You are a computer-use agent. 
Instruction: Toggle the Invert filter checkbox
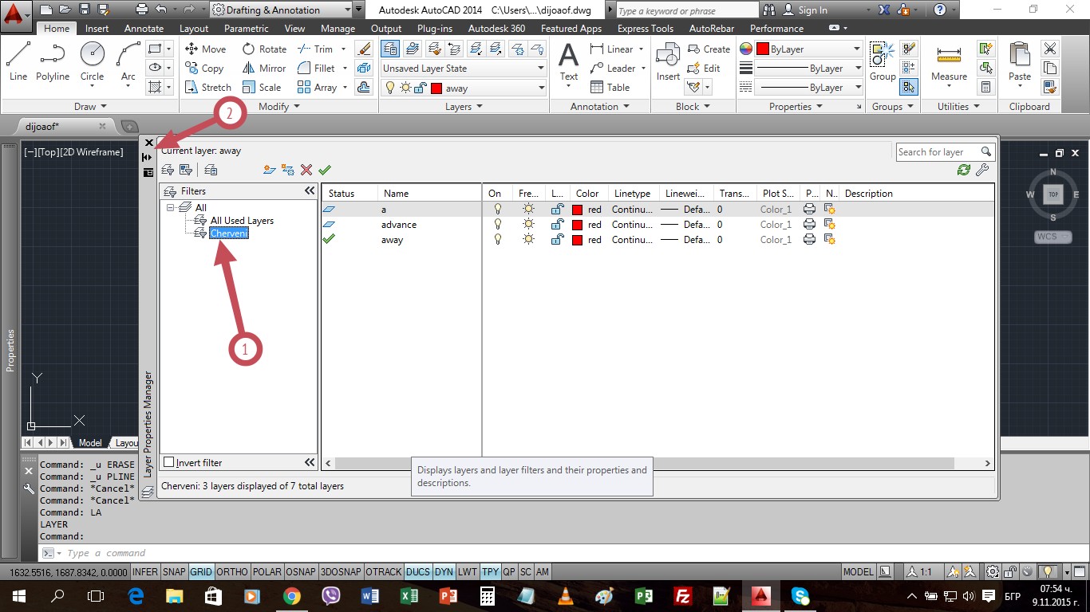[x=168, y=462]
